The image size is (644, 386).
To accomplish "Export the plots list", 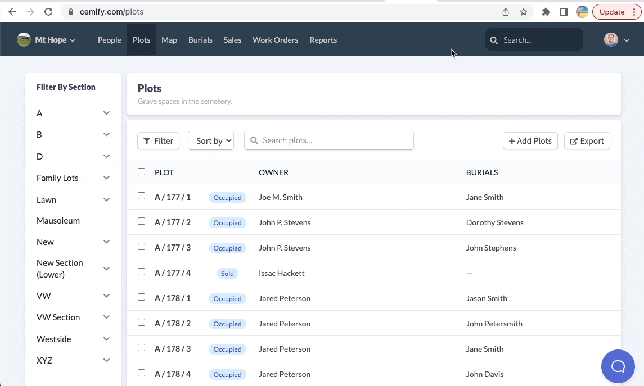I will pos(587,140).
